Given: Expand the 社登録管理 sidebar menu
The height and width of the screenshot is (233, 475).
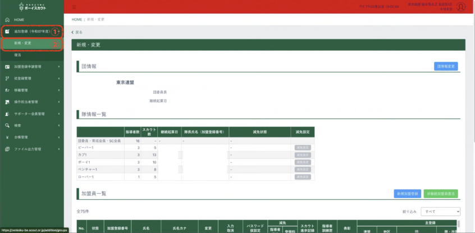Looking at the screenshot, I should (x=34, y=79).
